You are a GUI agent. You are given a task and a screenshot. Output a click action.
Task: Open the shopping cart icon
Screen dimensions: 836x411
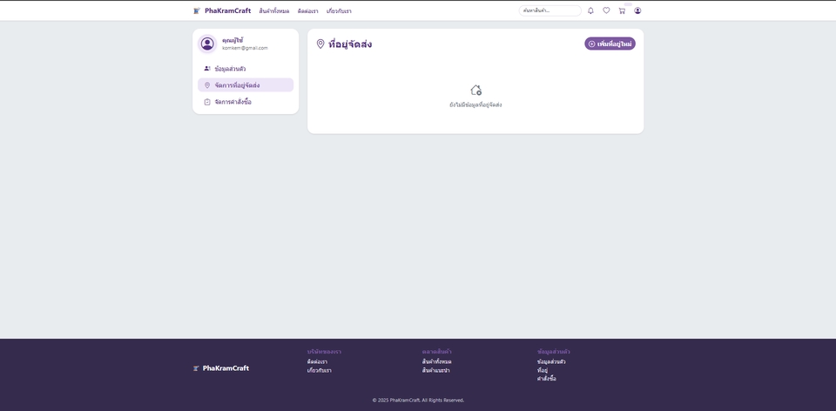click(622, 10)
